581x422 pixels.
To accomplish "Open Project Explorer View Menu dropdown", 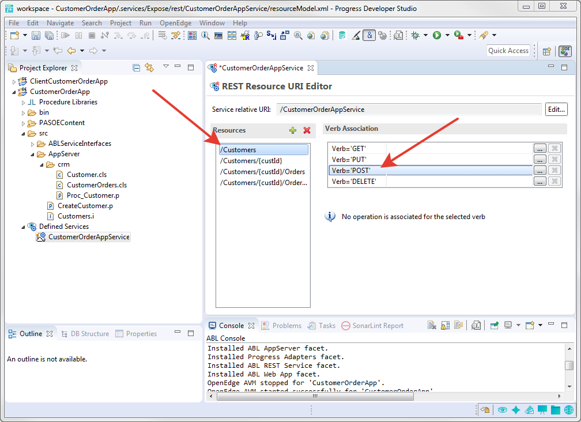I will 165,67.
